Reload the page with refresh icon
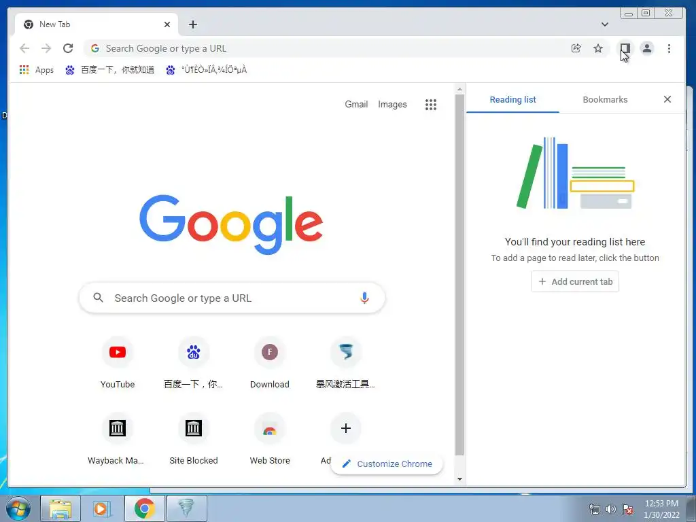Viewport: 696px width, 522px height. pos(68,48)
